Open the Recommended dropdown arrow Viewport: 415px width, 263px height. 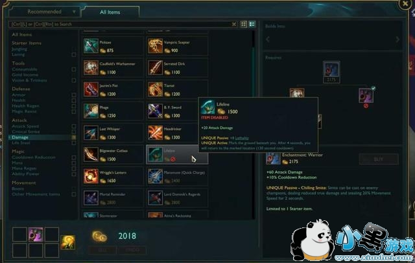point(74,12)
